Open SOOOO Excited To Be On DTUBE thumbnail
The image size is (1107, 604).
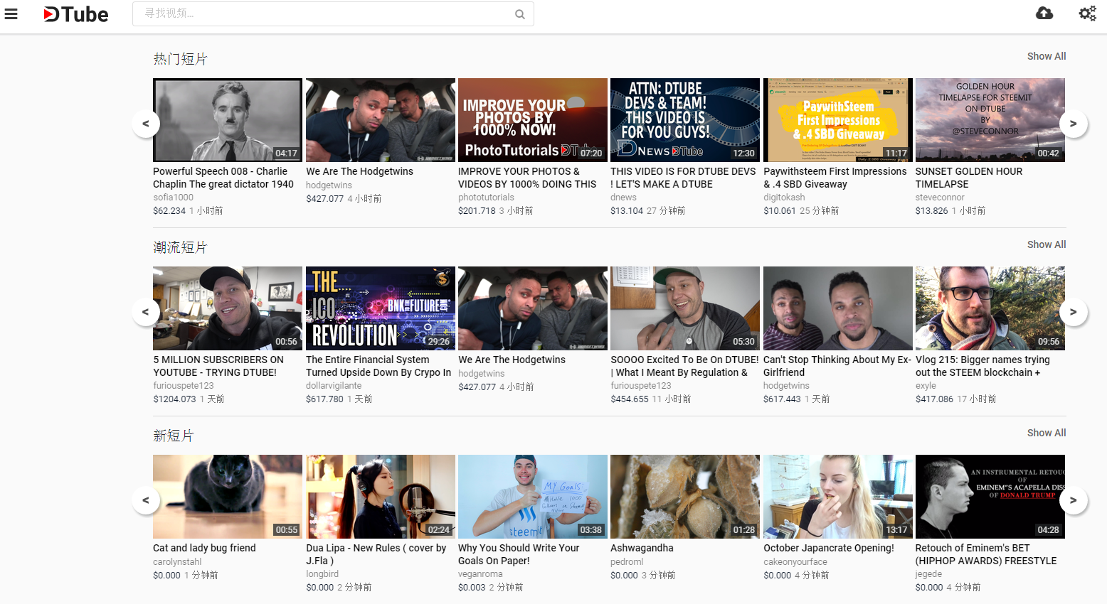(685, 308)
